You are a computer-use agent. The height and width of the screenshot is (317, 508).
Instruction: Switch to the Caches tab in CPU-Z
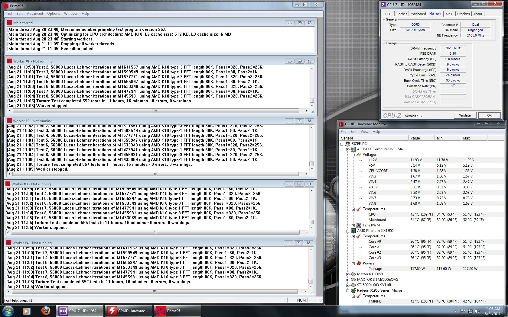(x=402, y=14)
